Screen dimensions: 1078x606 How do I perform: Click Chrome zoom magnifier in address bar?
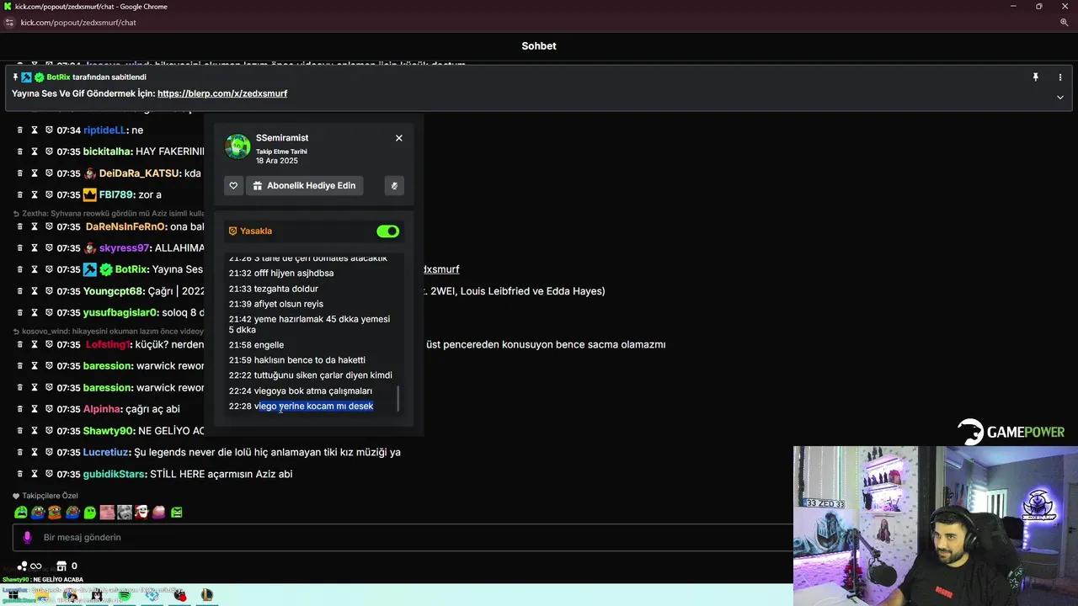[1064, 23]
